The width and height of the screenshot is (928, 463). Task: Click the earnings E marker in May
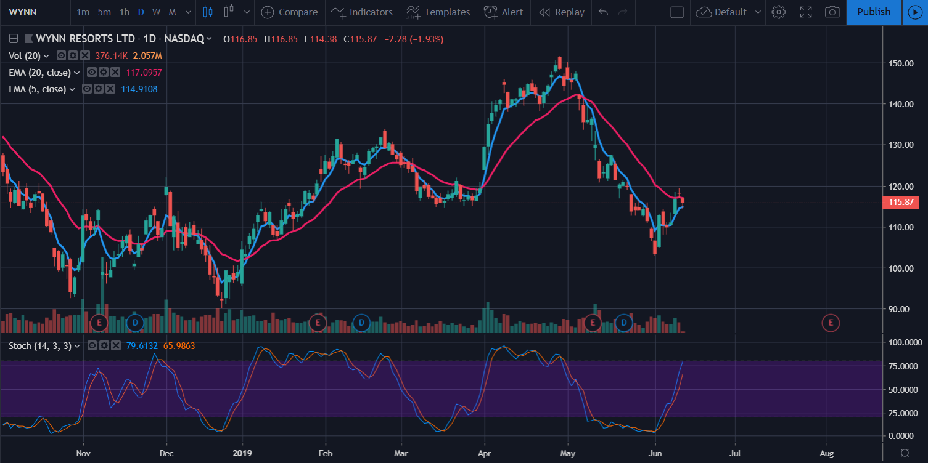click(x=593, y=322)
